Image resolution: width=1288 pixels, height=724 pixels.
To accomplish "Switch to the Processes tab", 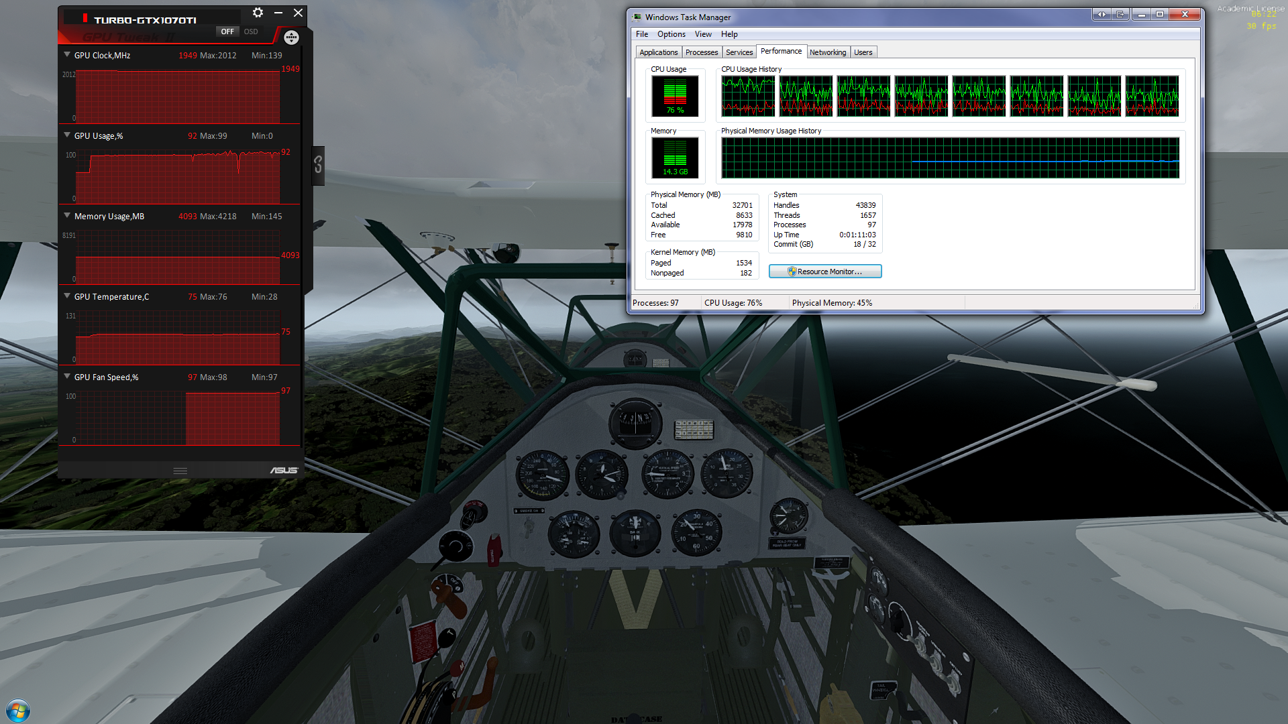I will click(x=702, y=52).
